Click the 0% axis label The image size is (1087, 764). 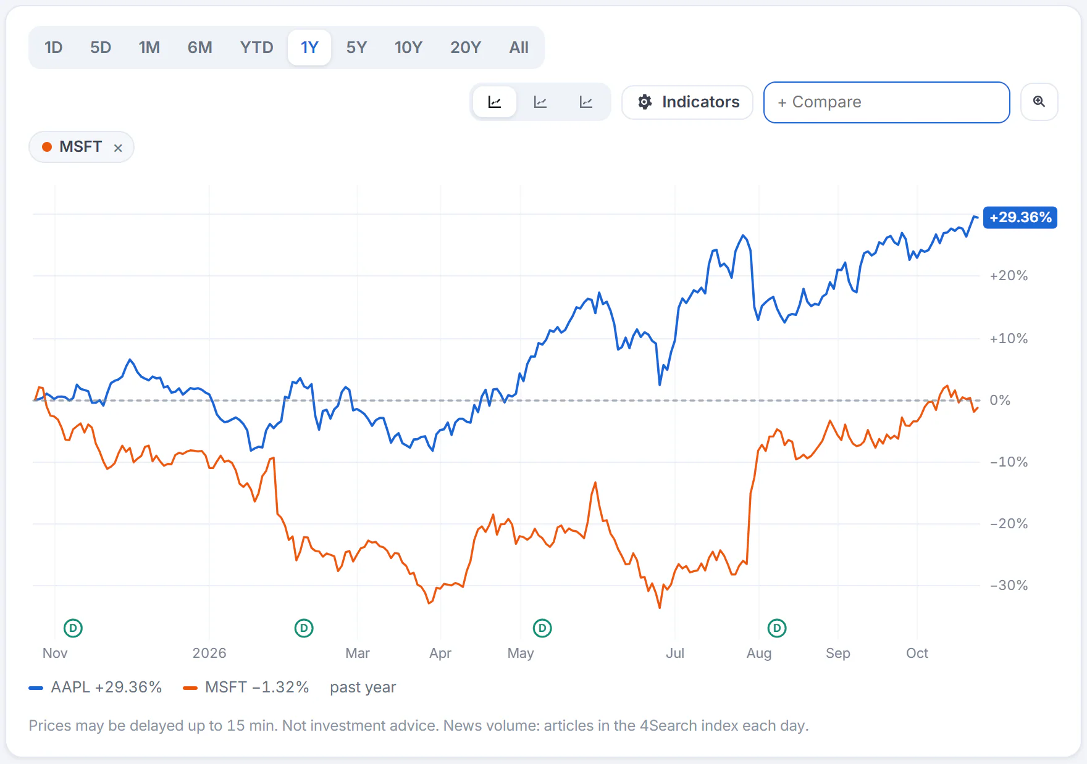1000,401
